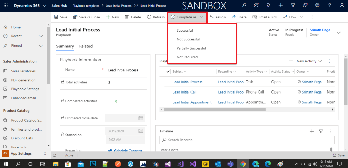Click the Timeline filter funnel icon
Screen dimensions: 348x168
[x=321, y=131]
